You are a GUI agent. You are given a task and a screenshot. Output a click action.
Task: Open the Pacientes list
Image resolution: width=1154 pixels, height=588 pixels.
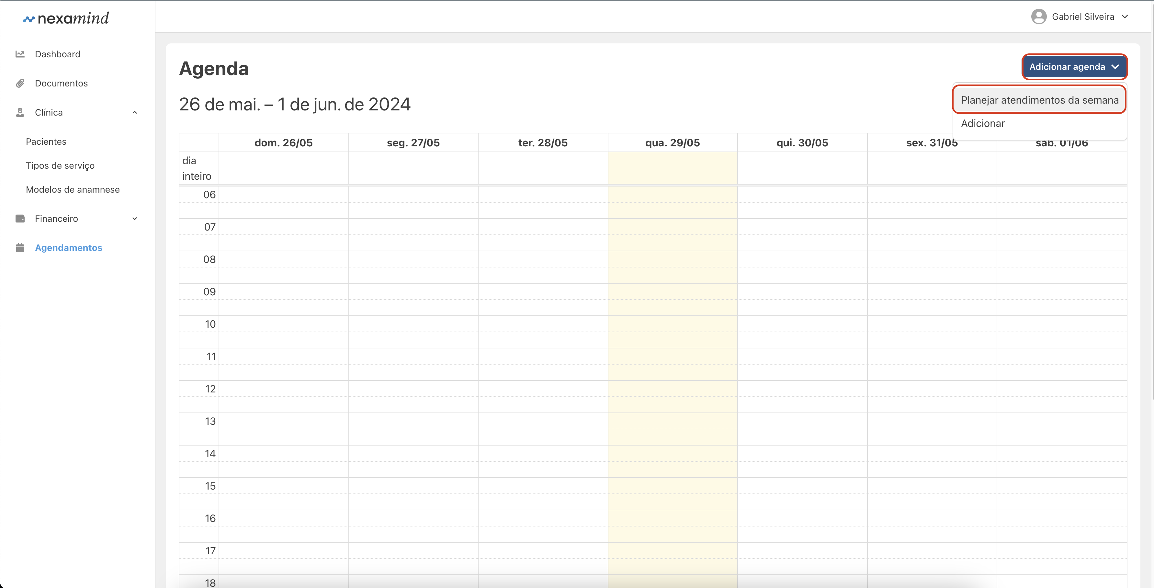tap(46, 141)
